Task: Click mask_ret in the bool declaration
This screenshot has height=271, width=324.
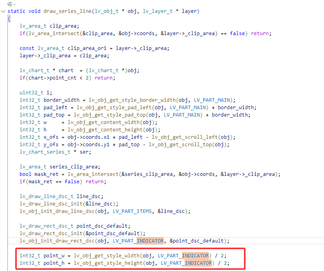Action: (x=46, y=174)
